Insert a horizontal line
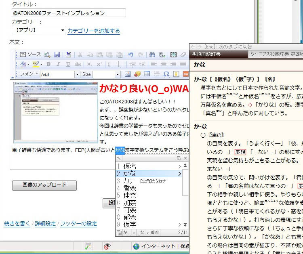The height and width of the screenshot is (254, 303). pyautogui.click(x=157, y=74)
